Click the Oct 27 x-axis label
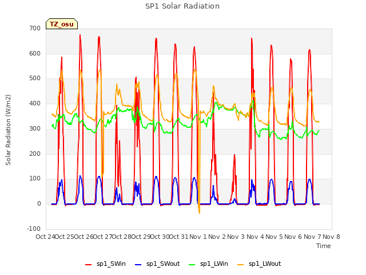The height and width of the screenshot is (275, 366). point(103,237)
